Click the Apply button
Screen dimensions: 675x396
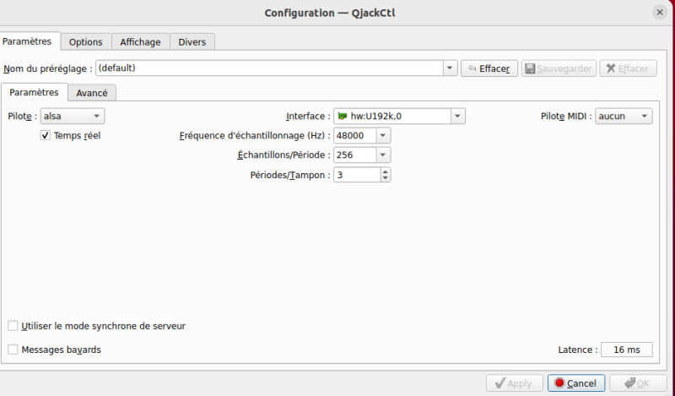(x=514, y=383)
